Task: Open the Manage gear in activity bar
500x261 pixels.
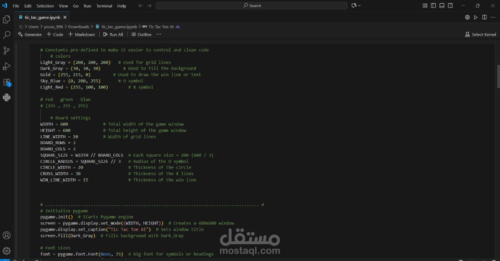Action: (x=7, y=251)
